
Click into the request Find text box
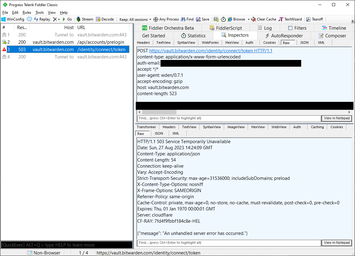pos(229,118)
